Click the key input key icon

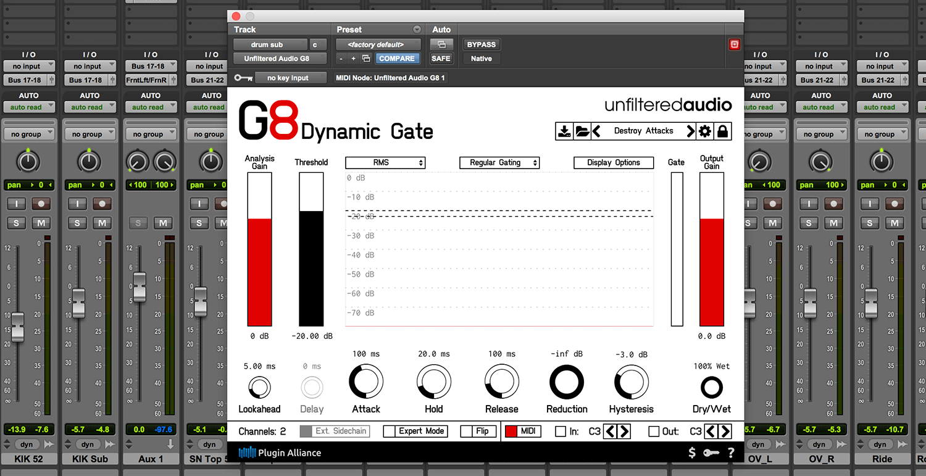[x=244, y=78]
